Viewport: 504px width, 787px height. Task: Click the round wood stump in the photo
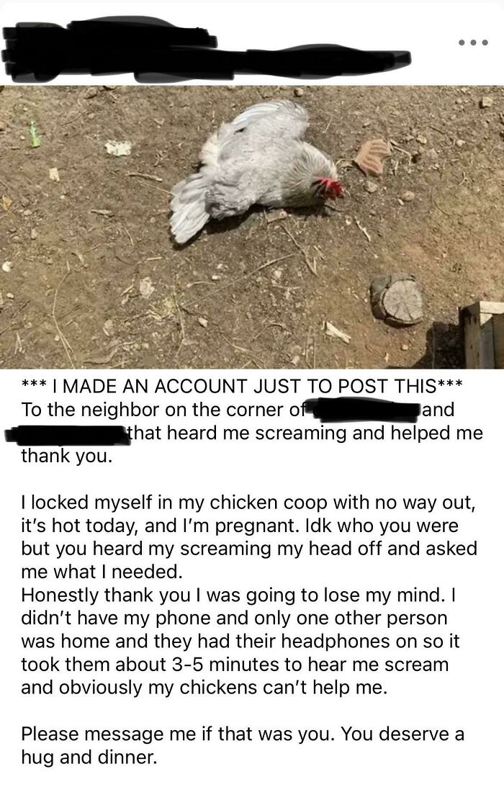pos(397,301)
